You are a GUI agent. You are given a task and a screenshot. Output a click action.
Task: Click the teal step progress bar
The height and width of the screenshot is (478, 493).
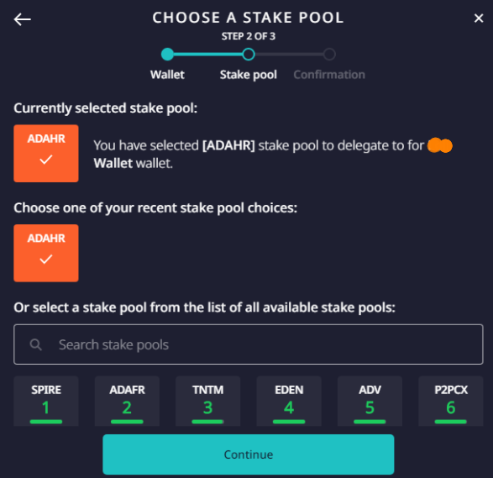pos(207,54)
